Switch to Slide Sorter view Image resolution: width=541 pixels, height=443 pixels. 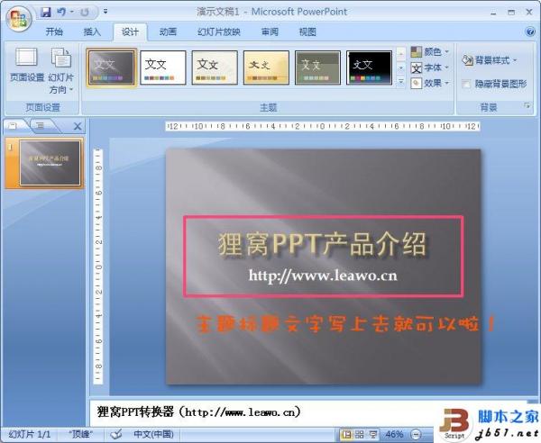click(359, 434)
